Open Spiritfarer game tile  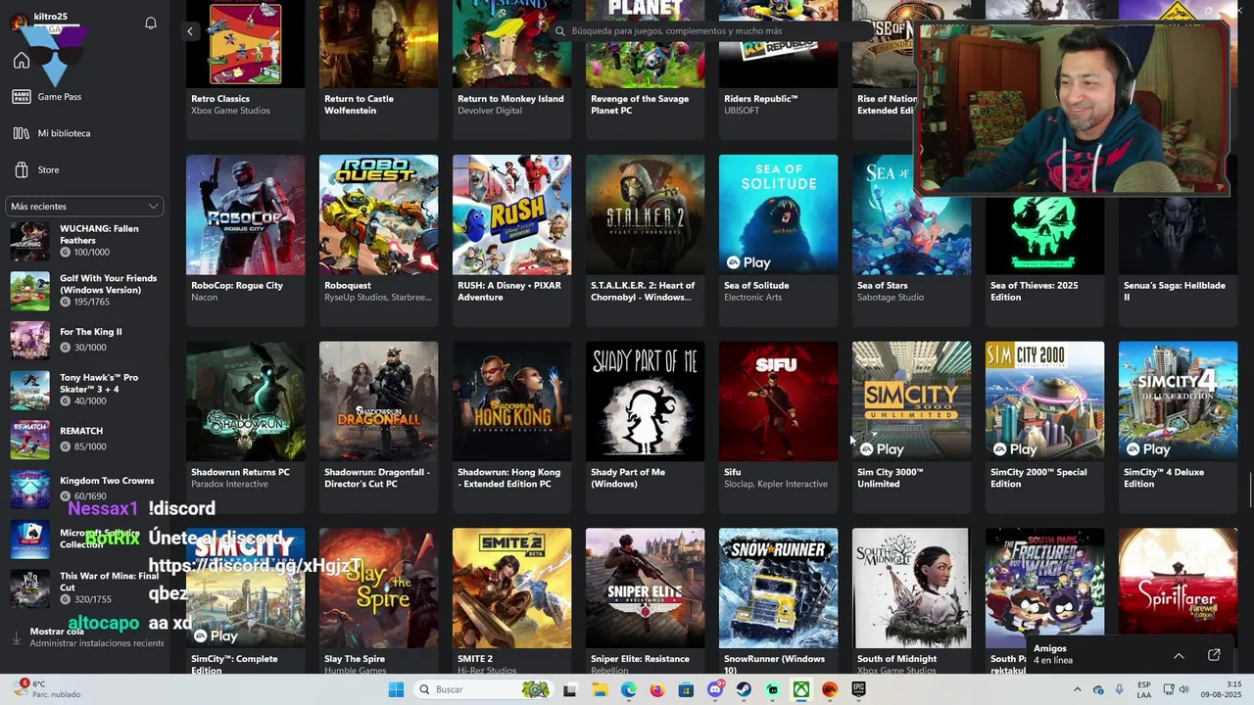[x=1179, y=583]
